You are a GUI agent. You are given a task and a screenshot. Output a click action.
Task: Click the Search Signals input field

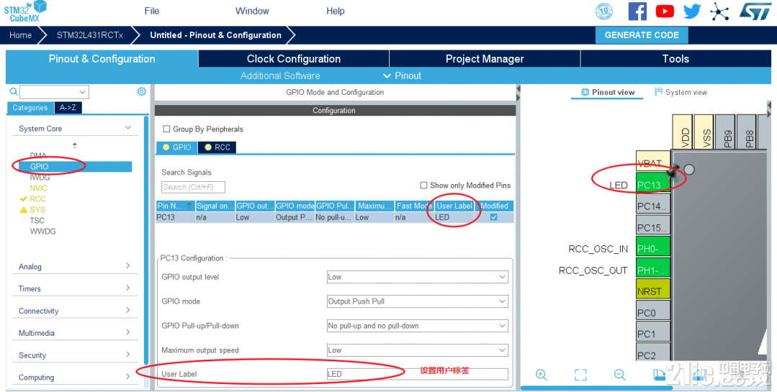point(193,187)
